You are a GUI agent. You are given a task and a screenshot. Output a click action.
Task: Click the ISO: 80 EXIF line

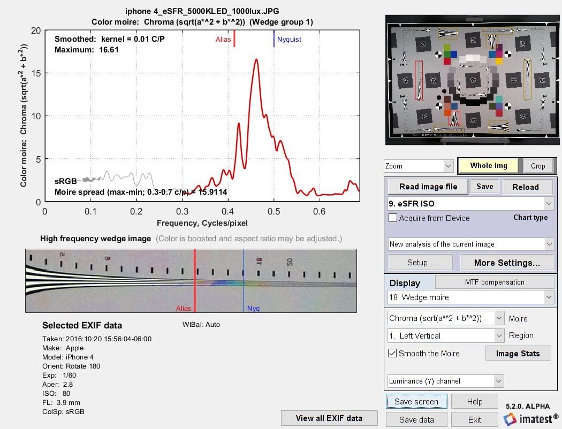coord(56,394)
